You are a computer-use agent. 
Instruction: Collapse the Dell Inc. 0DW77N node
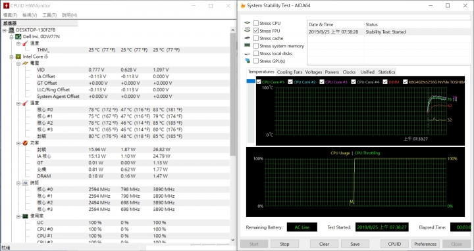pyautogui.click(x=11, y=37)
